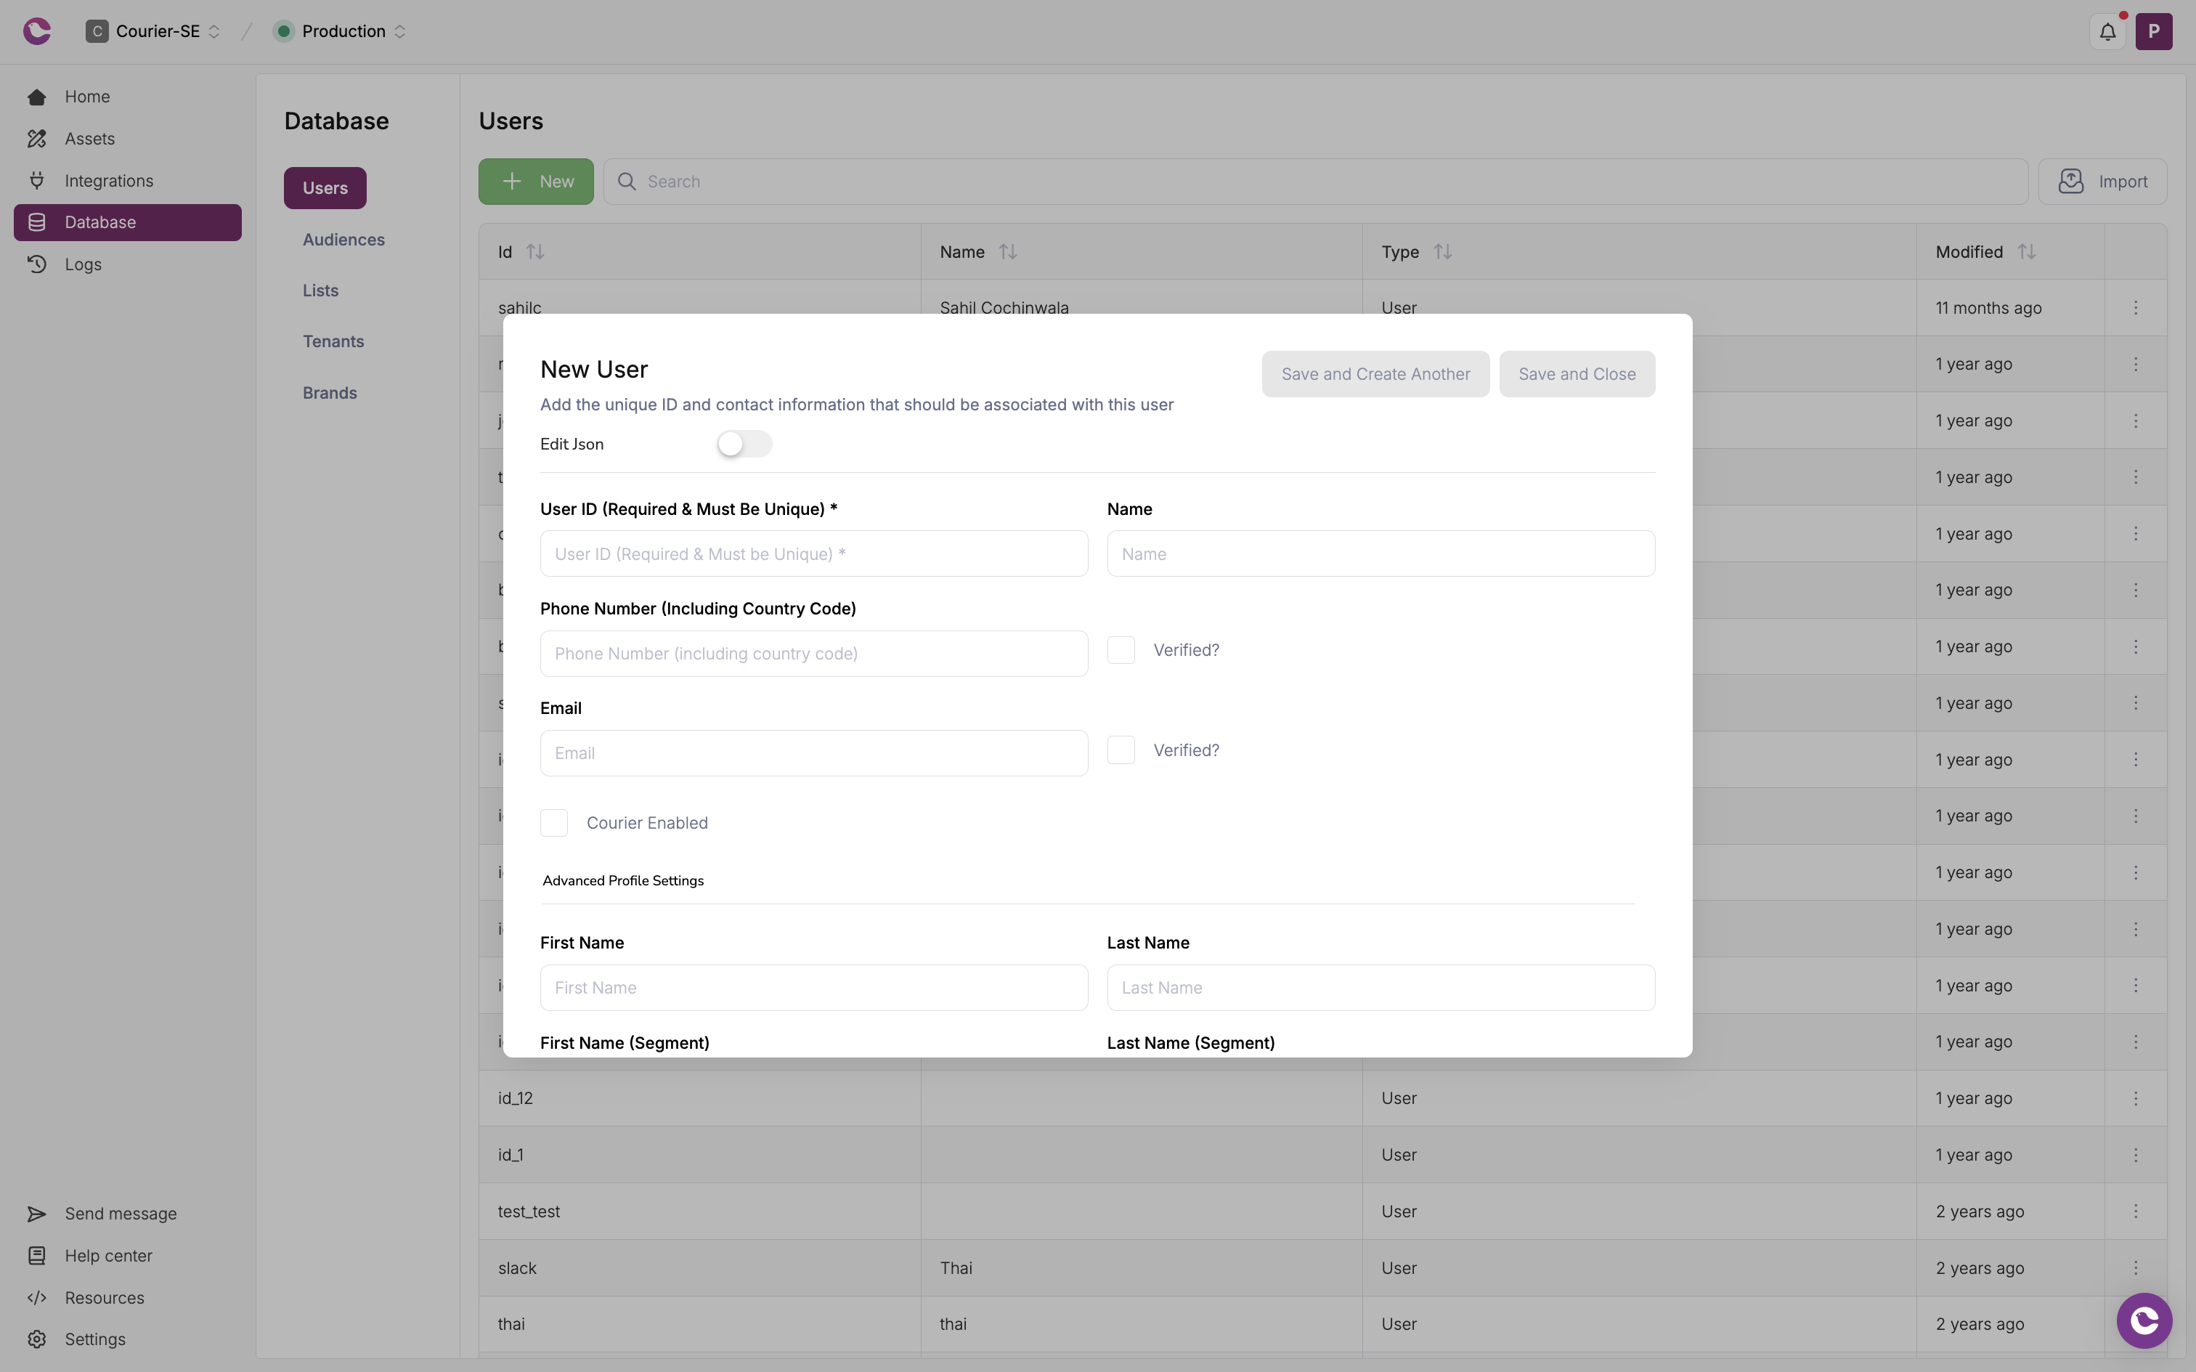Open the kebab menu on the sahilc row
Image resolution: width=2196 pixels, height=1372 pixels.
pos(2137,308)
